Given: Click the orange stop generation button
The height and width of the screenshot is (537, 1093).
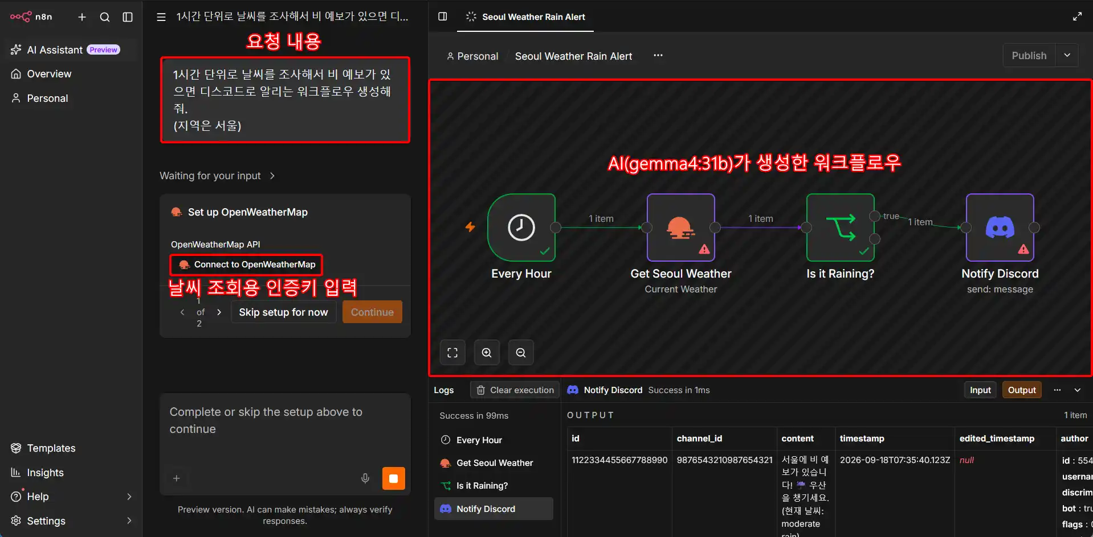Looking at the screenshot, I should click(393, 478).
